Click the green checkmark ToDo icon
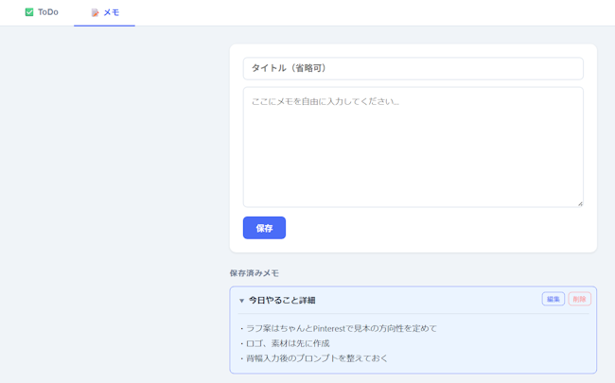Image resolution: width=615 pixels, height=383 pixels. (29, 12)
